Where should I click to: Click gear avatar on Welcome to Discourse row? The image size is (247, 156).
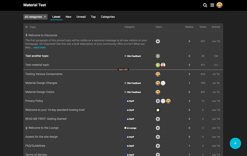point(158,41)
